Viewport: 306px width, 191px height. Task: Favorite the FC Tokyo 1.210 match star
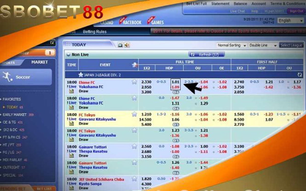pyautogui.click(x=134, y=114)
